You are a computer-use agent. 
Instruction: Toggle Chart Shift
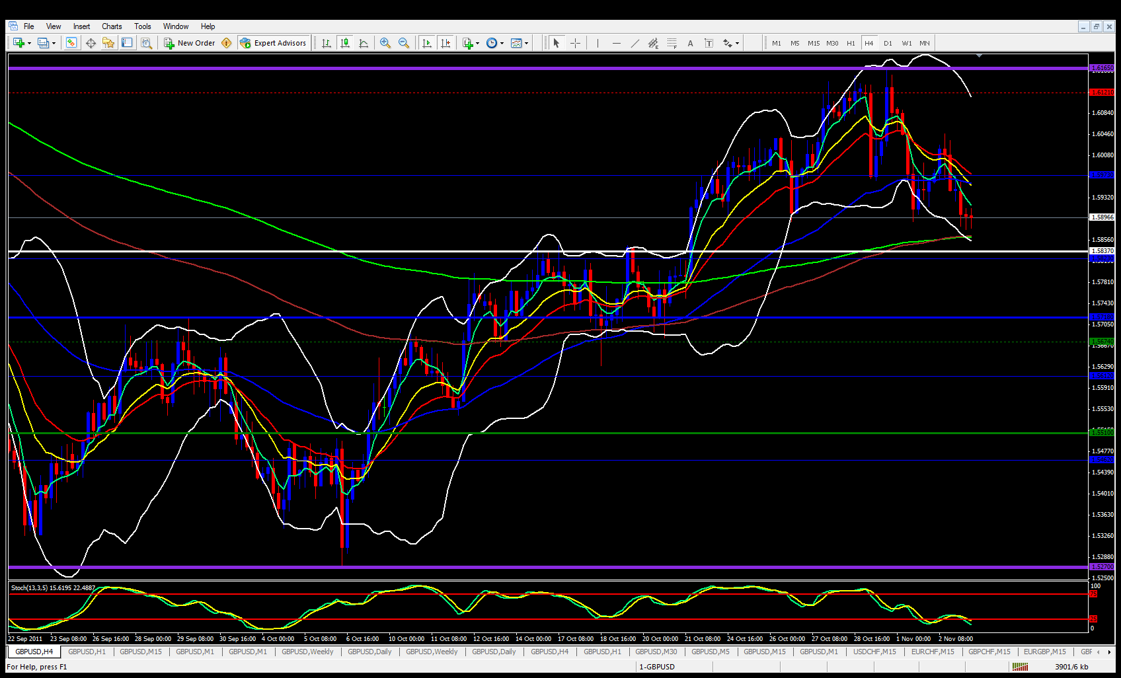click(x=445, y=43)
